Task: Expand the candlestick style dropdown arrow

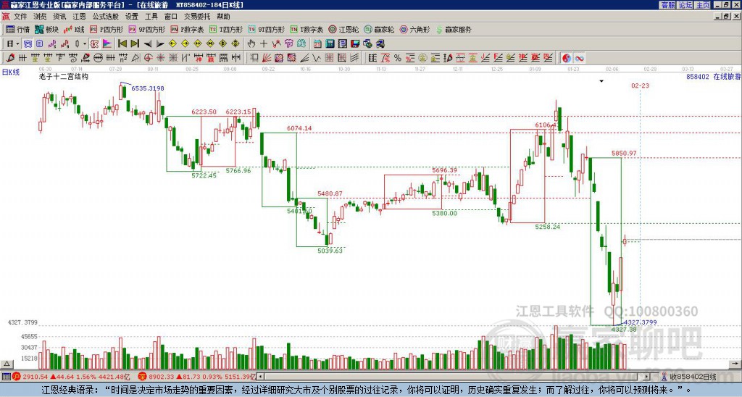Action: [85, 44]
